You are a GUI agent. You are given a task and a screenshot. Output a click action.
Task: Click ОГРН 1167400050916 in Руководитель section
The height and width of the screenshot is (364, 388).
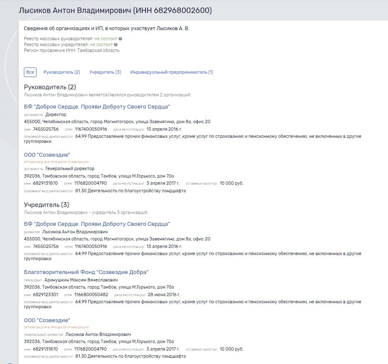coord(91,129)
